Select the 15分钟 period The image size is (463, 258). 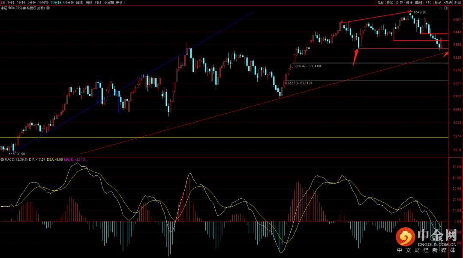[43, 3]
